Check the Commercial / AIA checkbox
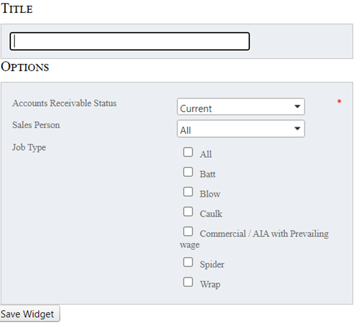This screenshot has height=327, width=364. coord(188,232)
